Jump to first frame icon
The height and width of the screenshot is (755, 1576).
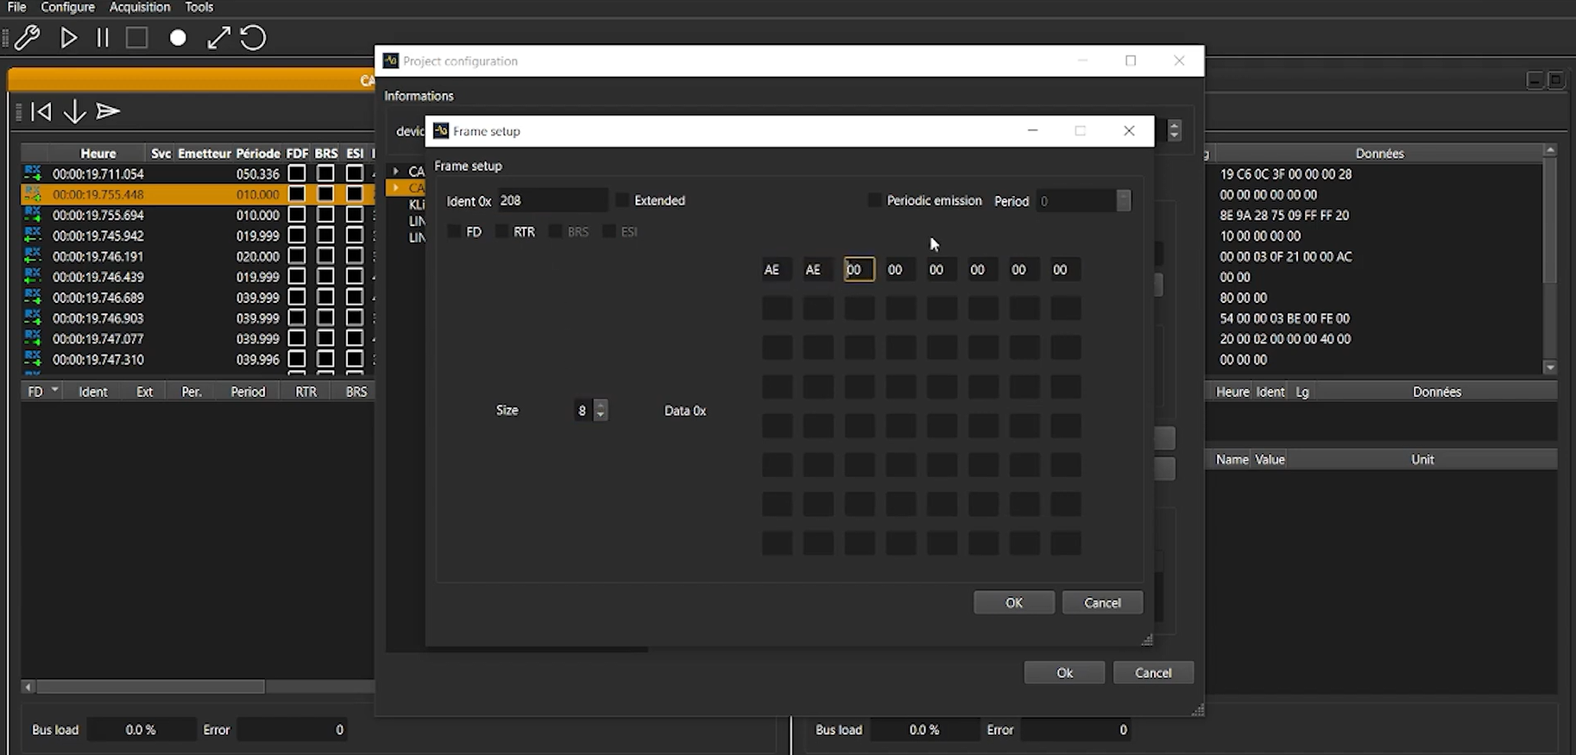(41, 111)
